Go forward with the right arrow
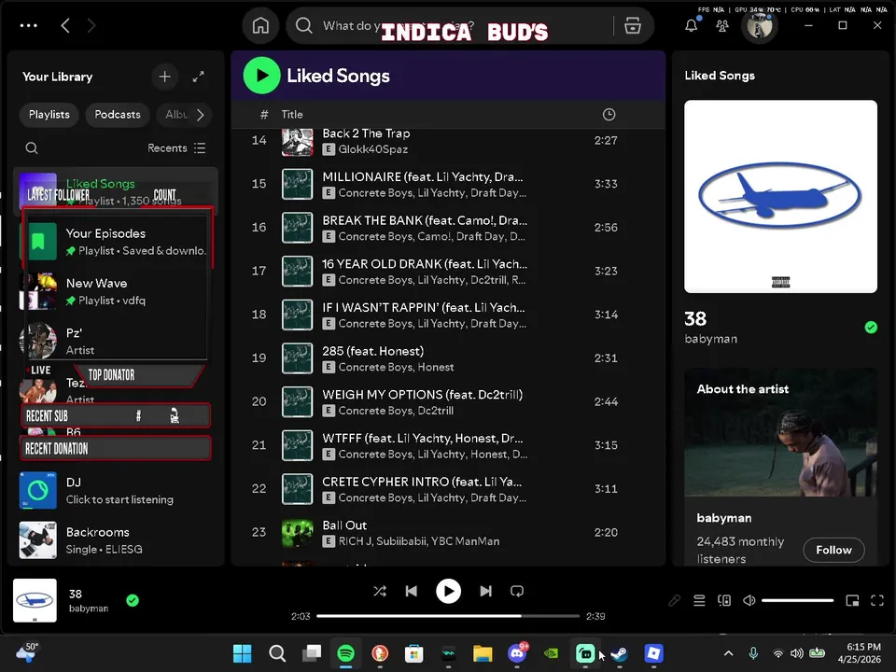This screenshot has width=896, height=672. point(91,26)
